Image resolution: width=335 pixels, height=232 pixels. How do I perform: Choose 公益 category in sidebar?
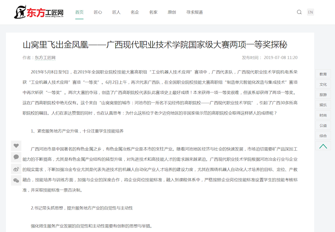point(323,126)
